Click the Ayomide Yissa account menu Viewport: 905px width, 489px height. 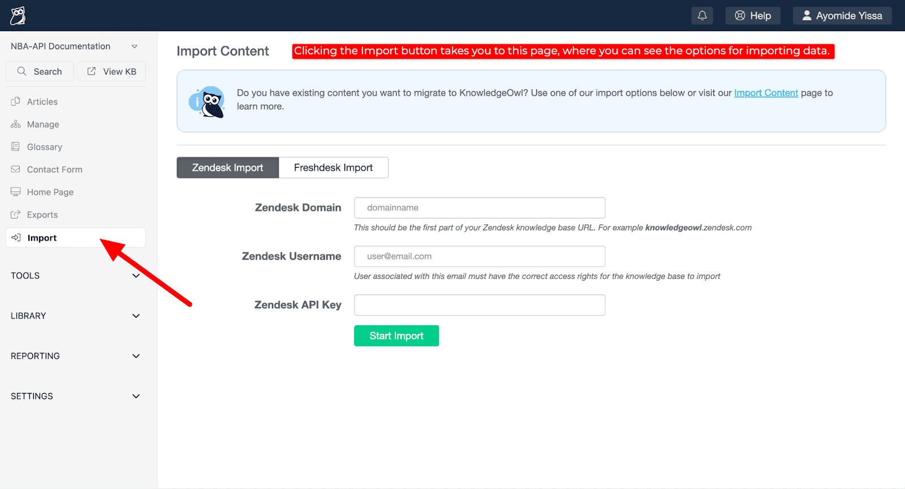click(842, 15)
